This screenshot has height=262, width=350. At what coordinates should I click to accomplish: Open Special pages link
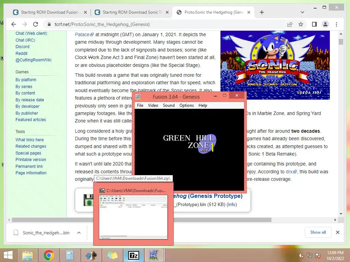click(x=28, y=153)
